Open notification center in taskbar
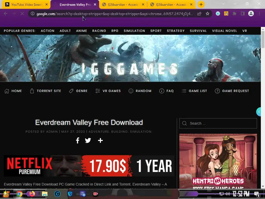Image resolution: width=265 pixels, height=199 pixels. (x=256, y=194)
